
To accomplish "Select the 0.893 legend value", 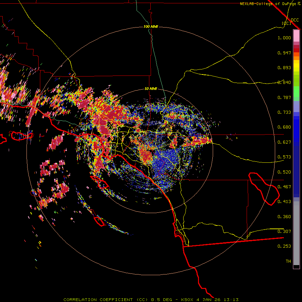I will click(284, 67).
